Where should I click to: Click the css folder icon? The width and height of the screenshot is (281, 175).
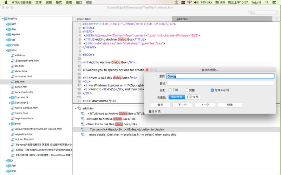8,40
